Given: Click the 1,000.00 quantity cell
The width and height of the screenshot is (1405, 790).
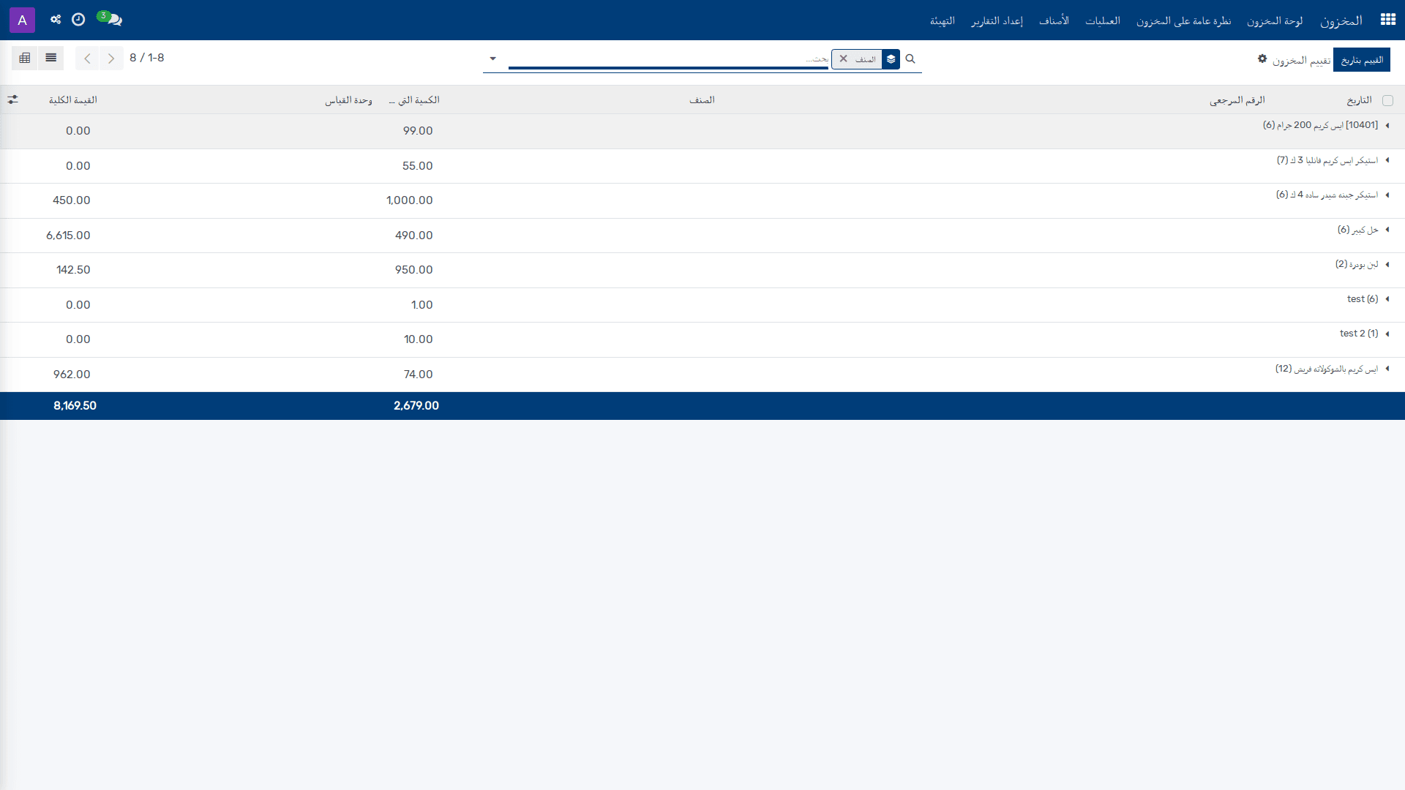Looking at the screenshot, I should click(x=410, y=200).
